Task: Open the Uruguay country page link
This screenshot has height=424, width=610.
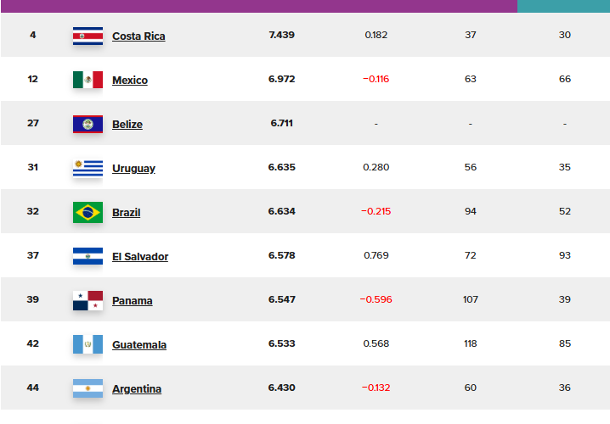Action: point(133,169)
